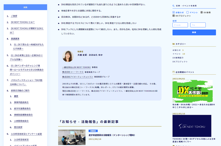Screen dimensions: 221x146
Task: Go to 基調講演 section in contents
Action: [x=15, y=39]
